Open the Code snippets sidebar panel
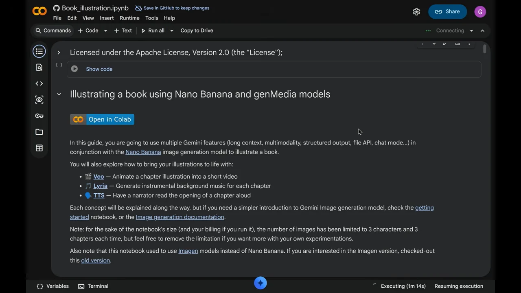Screen dimensions: 521x293 (x=39, y=83)
